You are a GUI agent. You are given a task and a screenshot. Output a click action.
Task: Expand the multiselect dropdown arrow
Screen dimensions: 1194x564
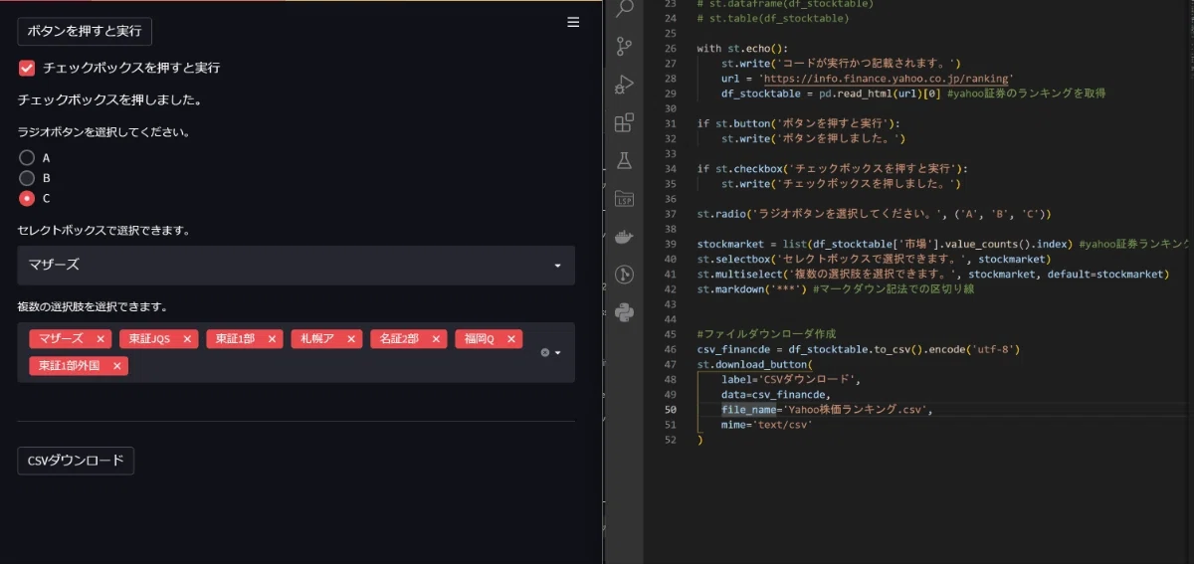pyautogui.click(x=558, y=353)
